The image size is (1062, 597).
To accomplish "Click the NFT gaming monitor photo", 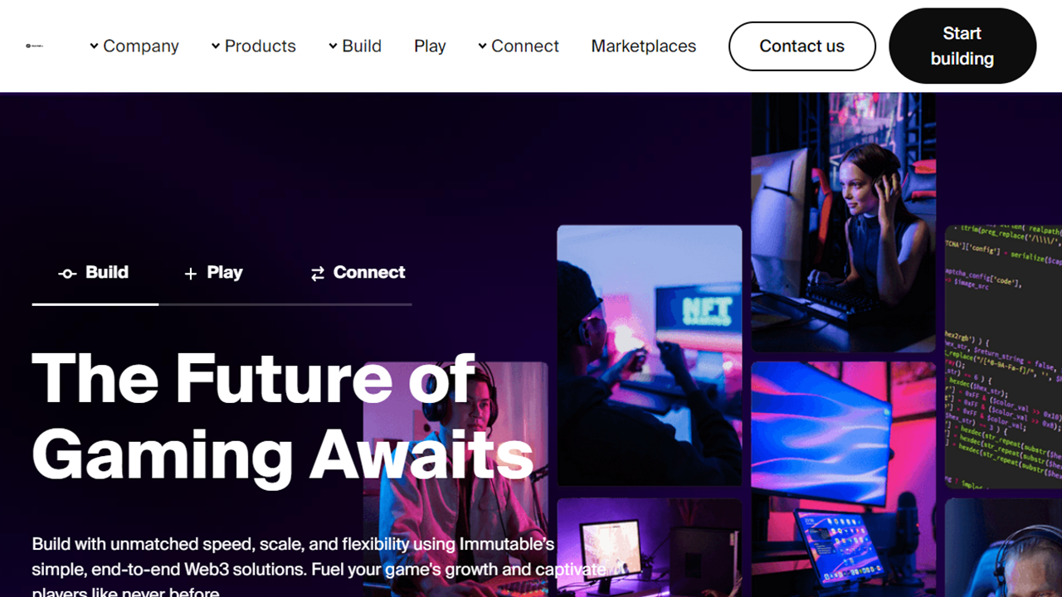I will (650, 355).
